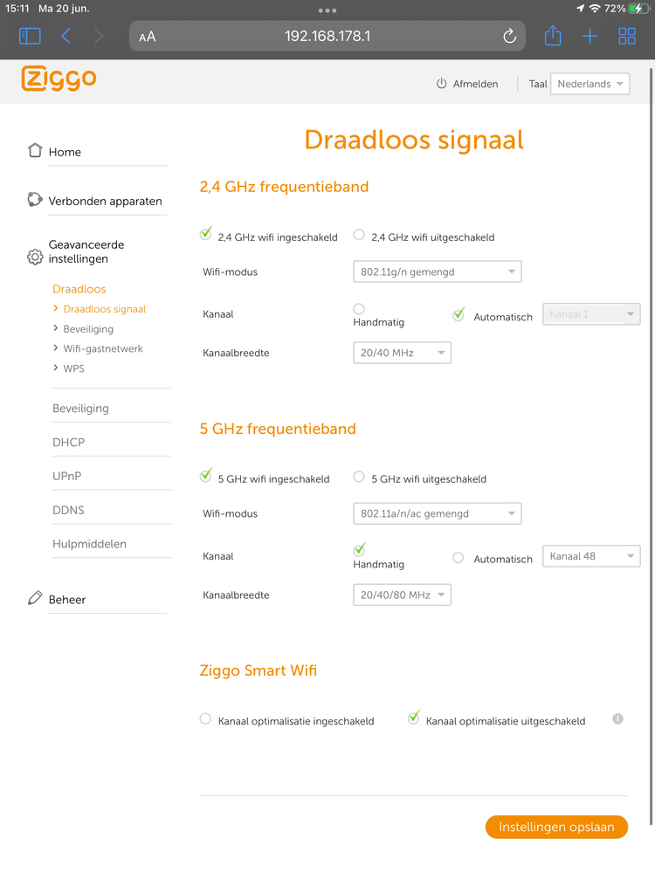Viewport: 655px width, 873px height.
Task: Open a new tab with plus icon
Action: click(590, 36)
